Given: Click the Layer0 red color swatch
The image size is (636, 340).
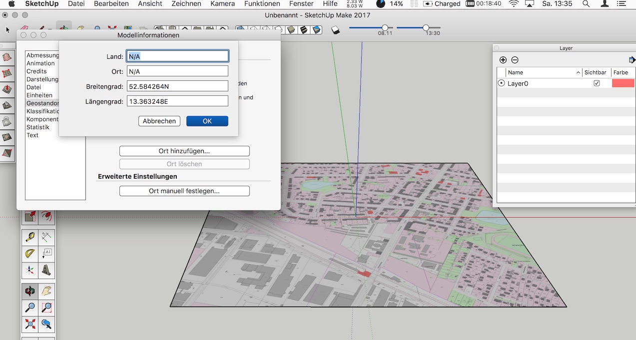Looking at the screenshot, I should click(623, 83).
